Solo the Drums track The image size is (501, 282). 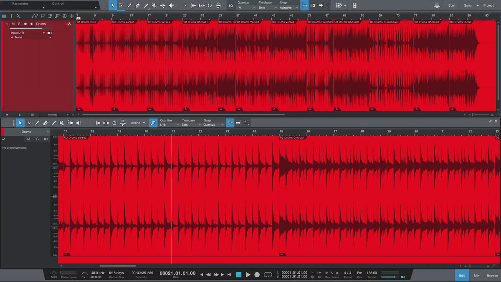(x=19, y=24)
